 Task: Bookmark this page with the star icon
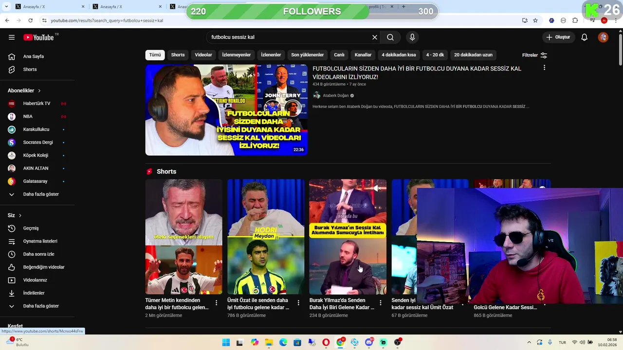pos(535,20)
